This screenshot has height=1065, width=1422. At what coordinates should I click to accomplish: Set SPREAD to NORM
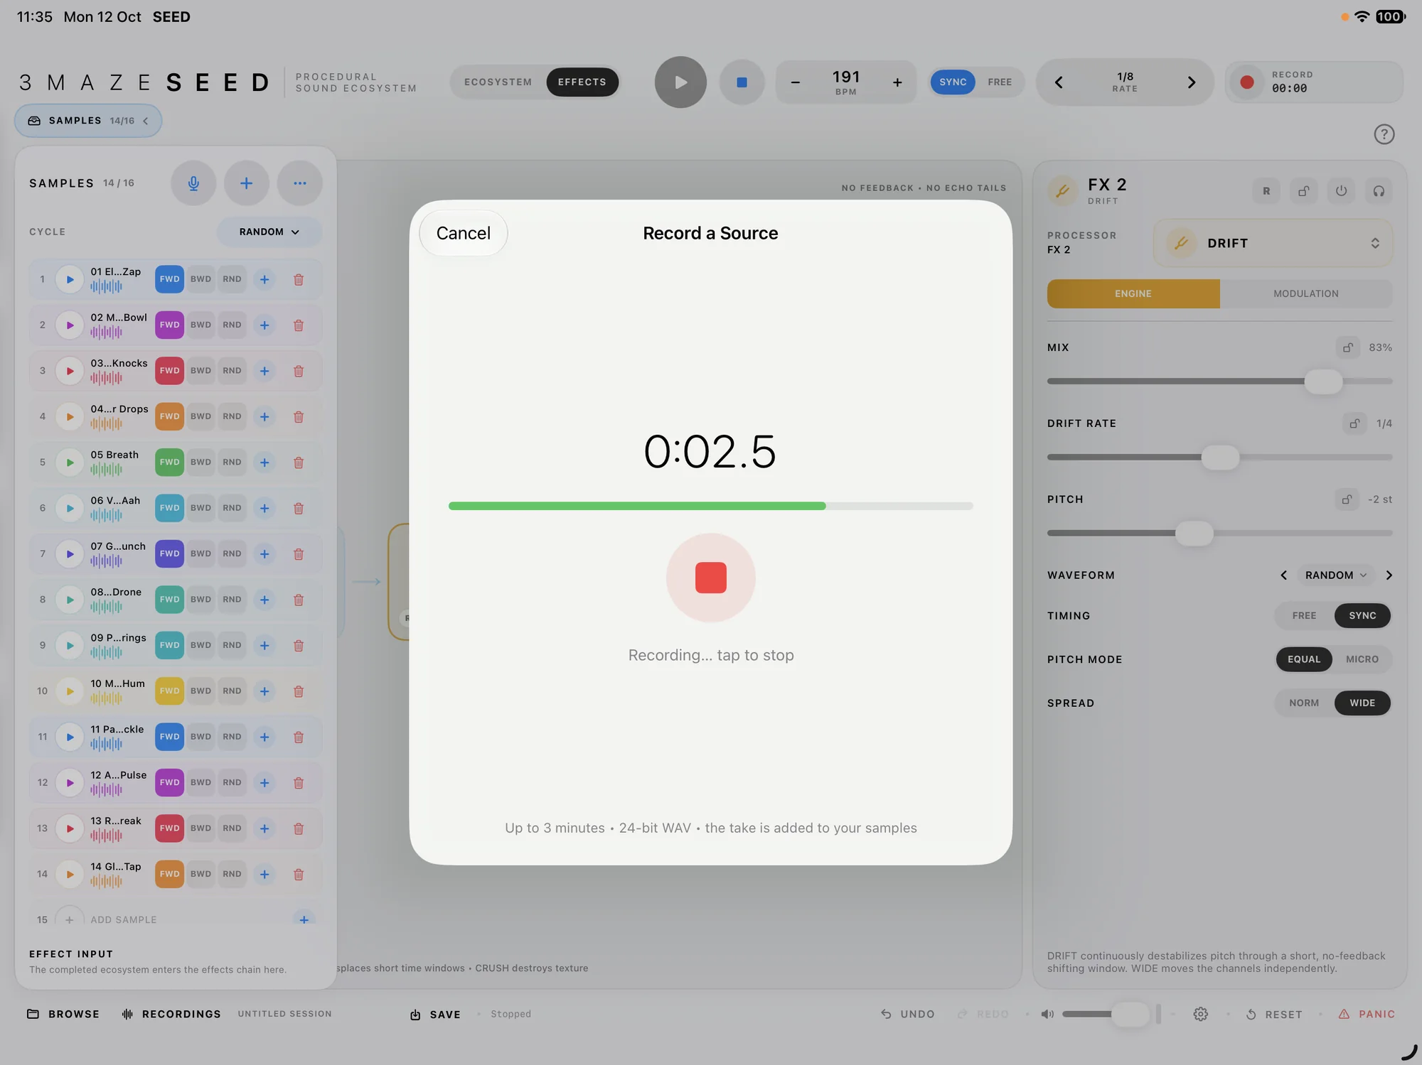(x=1304, y=703)
